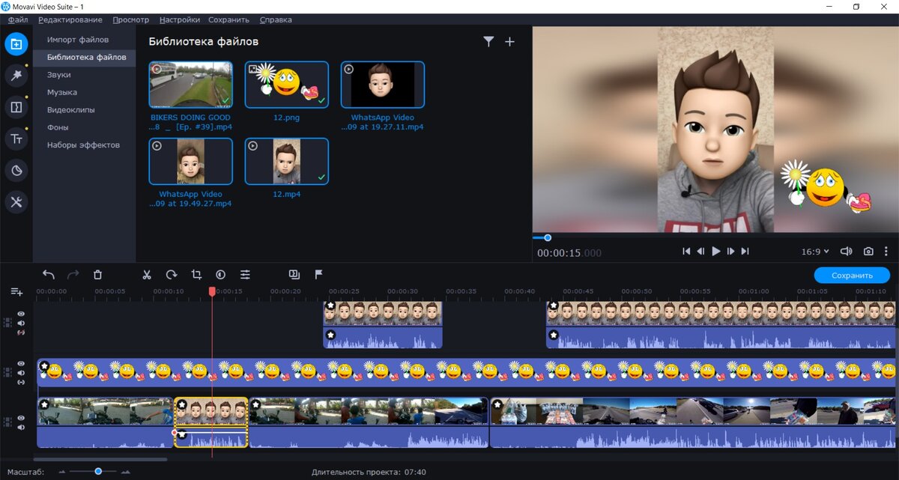
Task: Open the more tools wrench icon
Action: click(x=16, y=202)
